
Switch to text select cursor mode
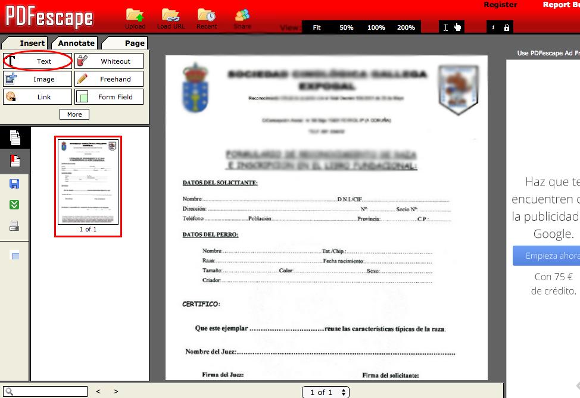(x=445, y=27)
